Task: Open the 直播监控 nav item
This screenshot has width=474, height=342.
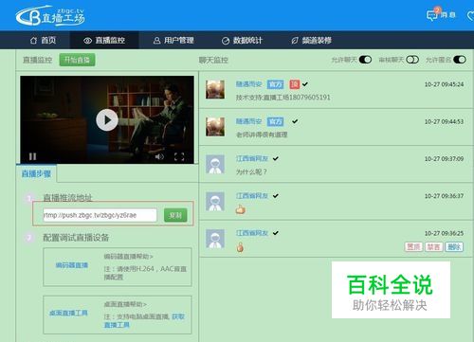Action: (x=104, y=40)
